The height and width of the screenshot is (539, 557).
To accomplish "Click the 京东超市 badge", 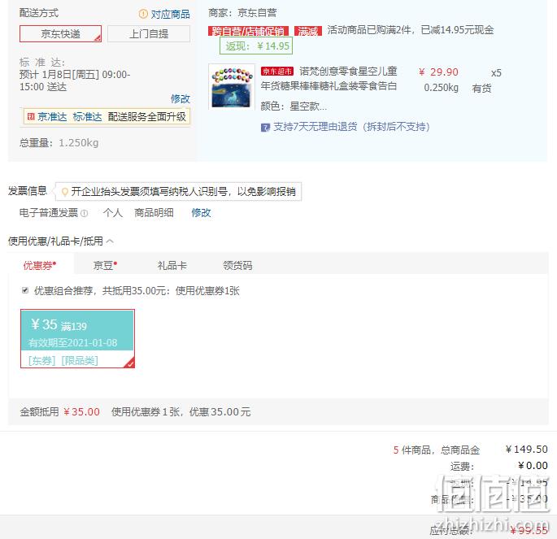I will click(x=277, y=72).
